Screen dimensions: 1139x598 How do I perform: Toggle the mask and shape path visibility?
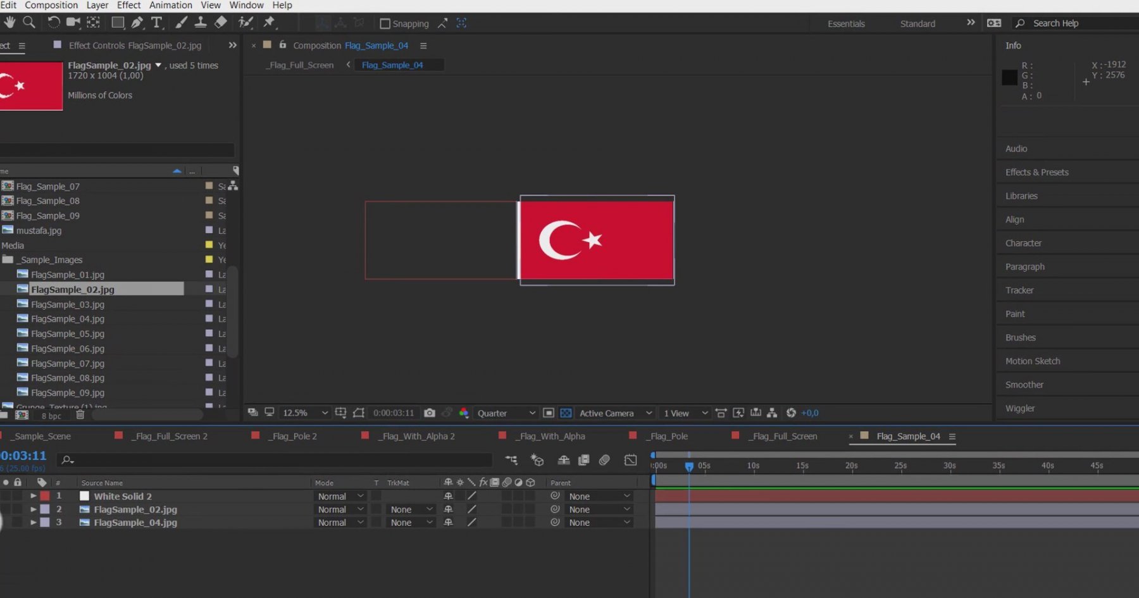pyautogui.click(x=359, y=413)
